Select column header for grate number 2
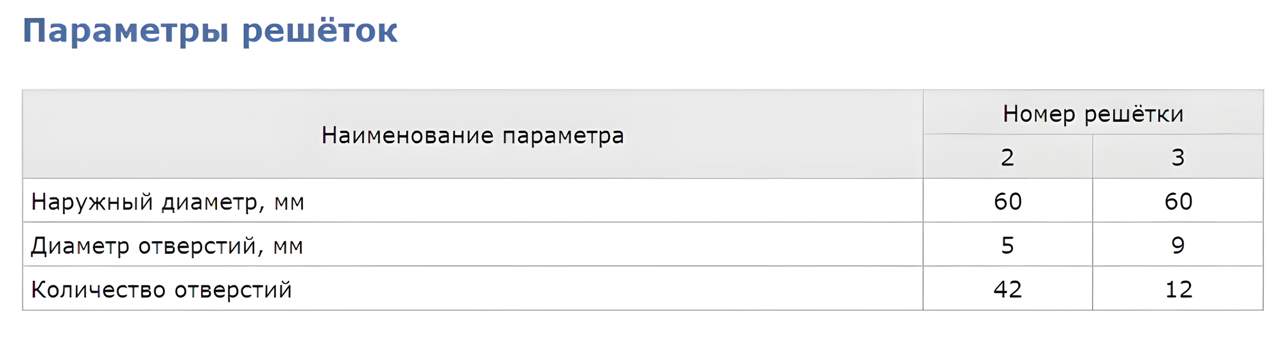Viewport: 1284px width, 354px height. click(x=1007, y=157)
